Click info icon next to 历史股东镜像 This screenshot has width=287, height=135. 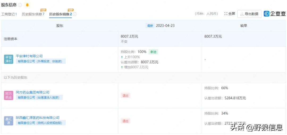(x=75, y=14)
